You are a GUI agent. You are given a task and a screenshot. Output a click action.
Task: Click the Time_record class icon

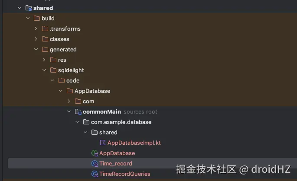(x=95, y=163)
